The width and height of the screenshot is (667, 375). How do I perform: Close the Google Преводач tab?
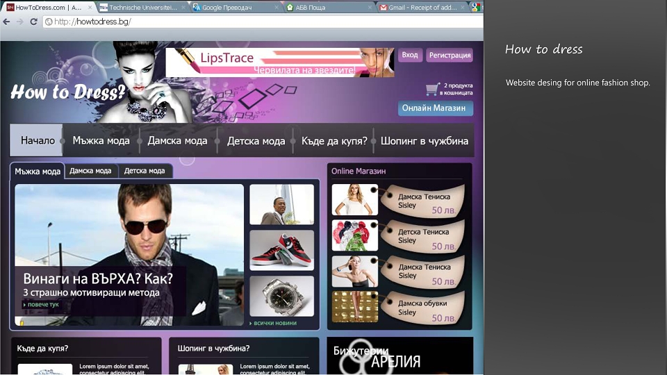[x=277, y=7]
